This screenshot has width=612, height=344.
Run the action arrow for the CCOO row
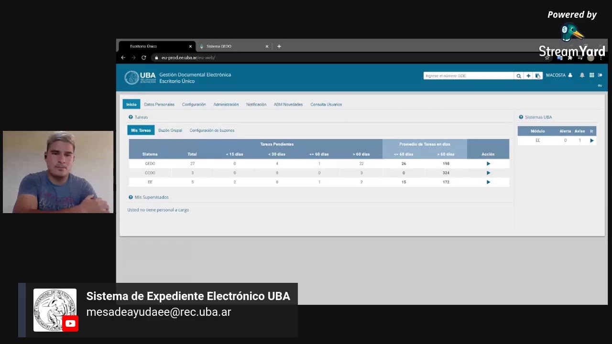tap(488, 172)
